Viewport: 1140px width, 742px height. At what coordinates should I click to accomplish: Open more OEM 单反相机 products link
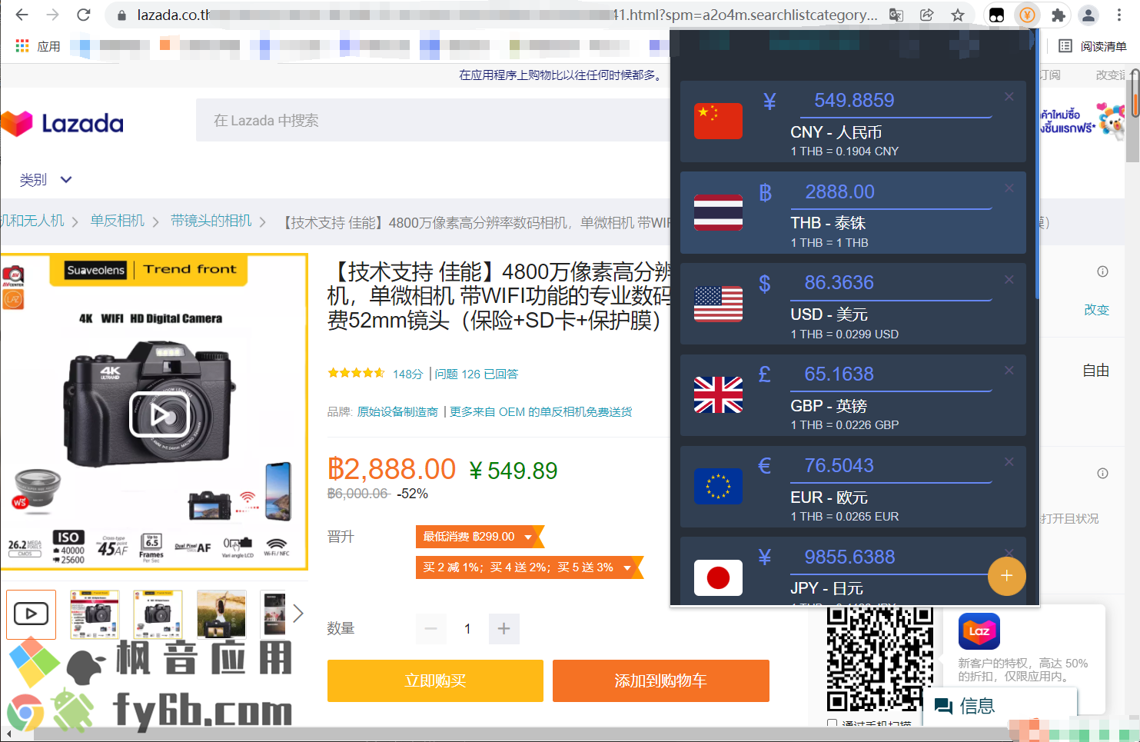tap(540, 411)
